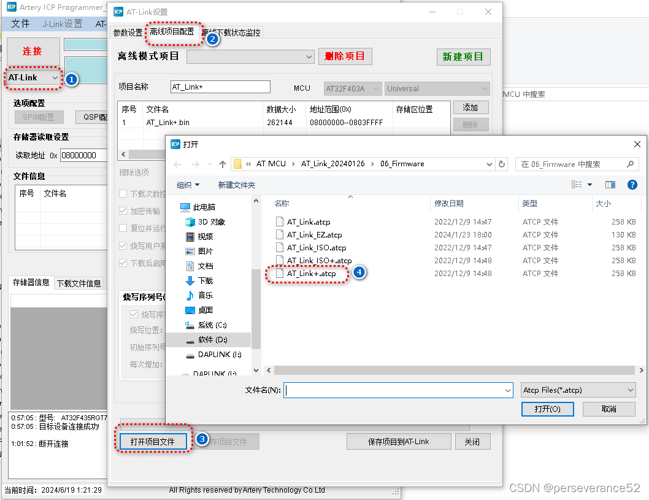649x500 pixels.
Task: Toggle 下载次数 checkbox in AT-Link settings
Action: click(x=123, y=194)
